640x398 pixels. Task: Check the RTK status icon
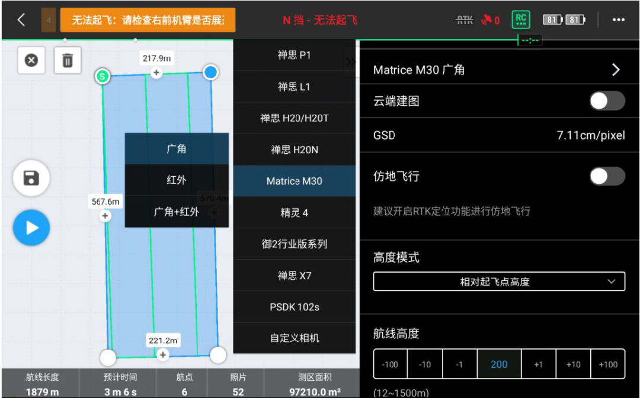point(465,20)
